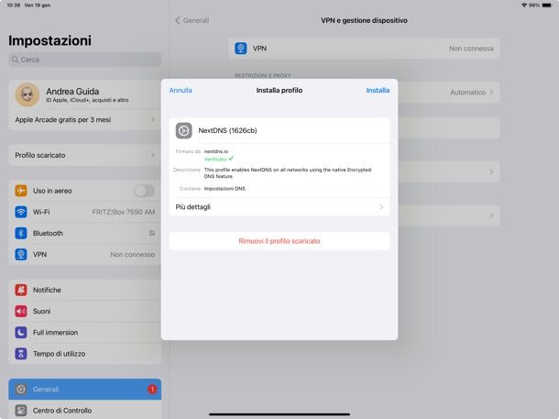Click the FRITZ!Box 7590 AM network name

pyautogui.click(x=124, y=212)
